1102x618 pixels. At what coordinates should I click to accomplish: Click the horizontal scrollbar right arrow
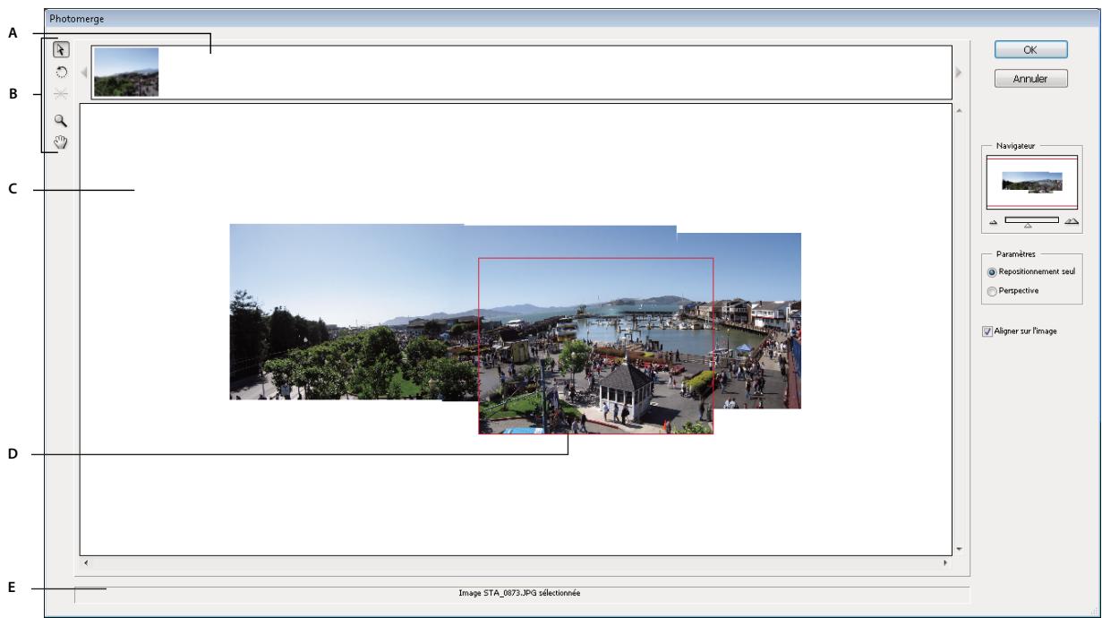coord(945,563)
